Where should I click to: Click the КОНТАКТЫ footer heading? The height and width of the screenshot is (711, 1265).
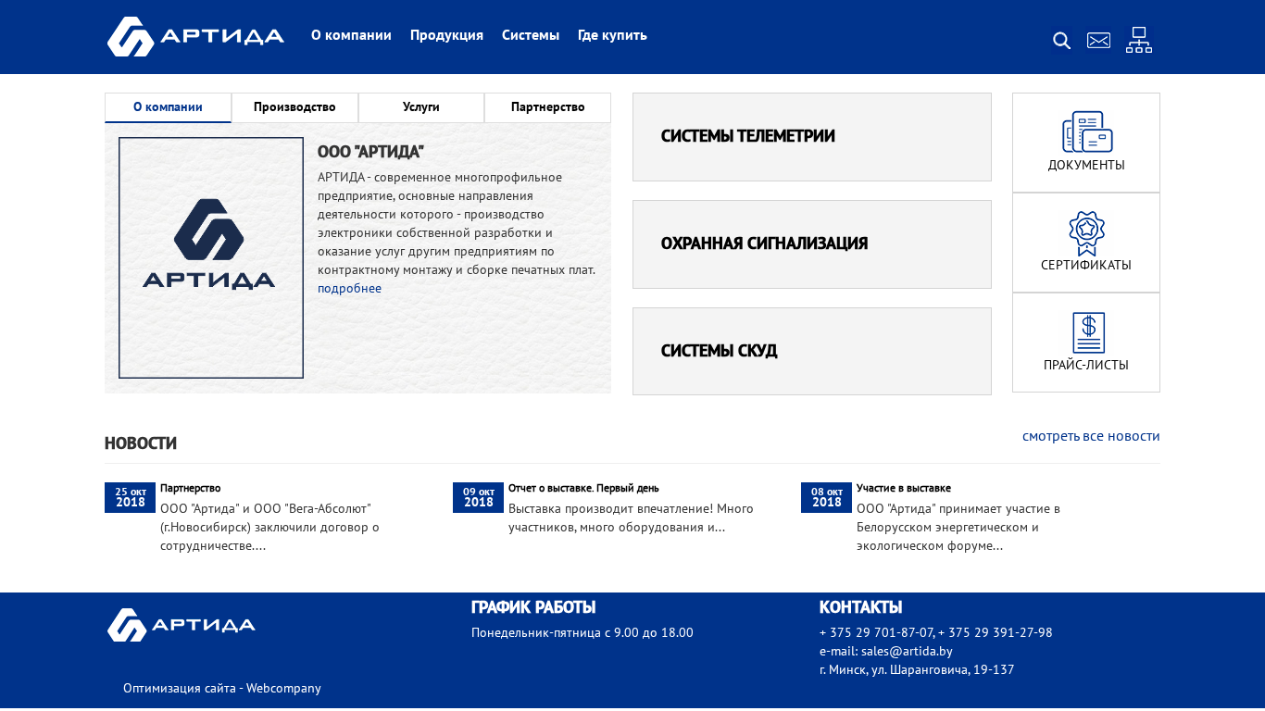[x=861, y=607]
